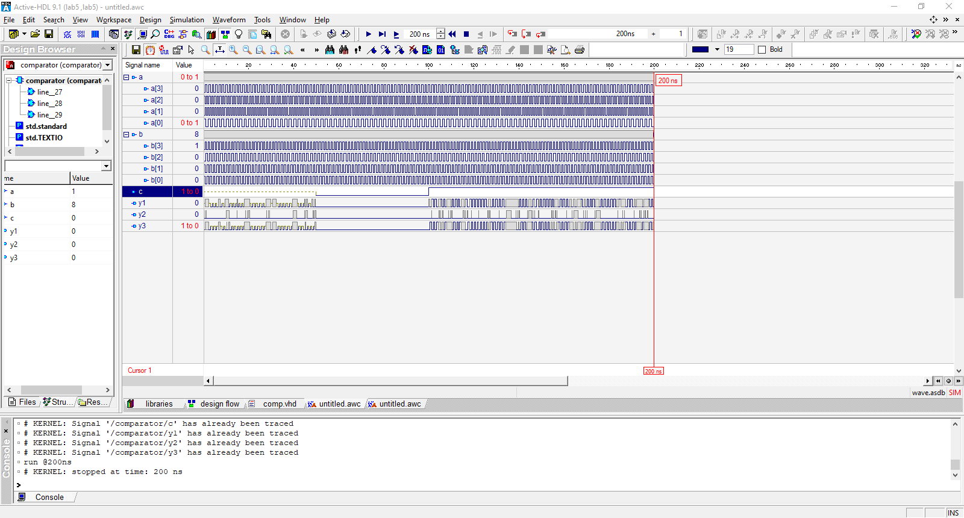964x518 pixels.
Task: Enable the Bold checkbox
Action: point(762,49)
